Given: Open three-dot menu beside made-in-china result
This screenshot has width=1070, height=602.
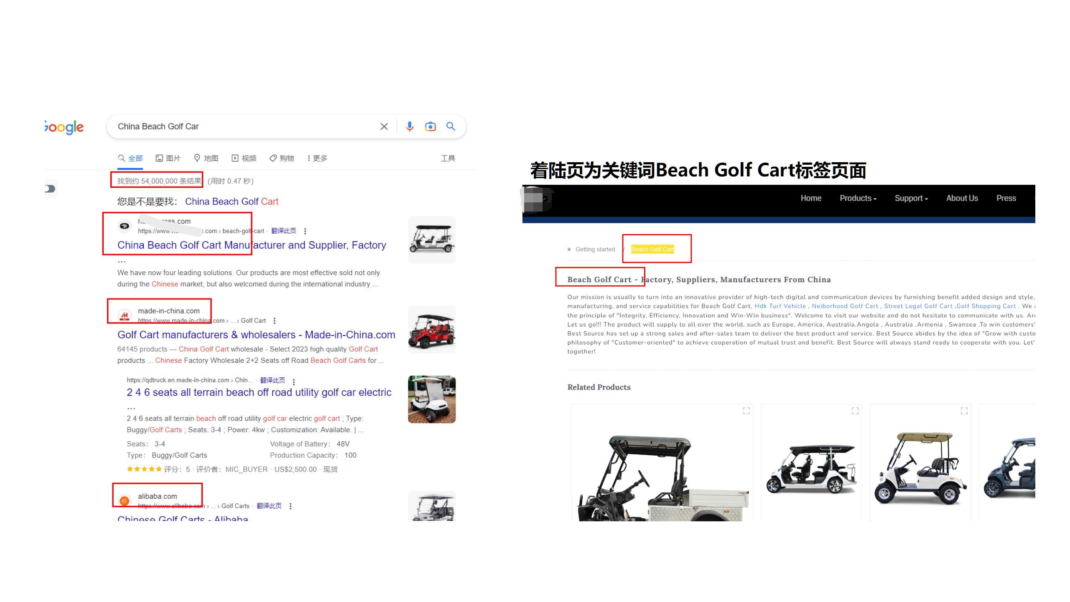Looking at the screenshot, I should [275, 321].
